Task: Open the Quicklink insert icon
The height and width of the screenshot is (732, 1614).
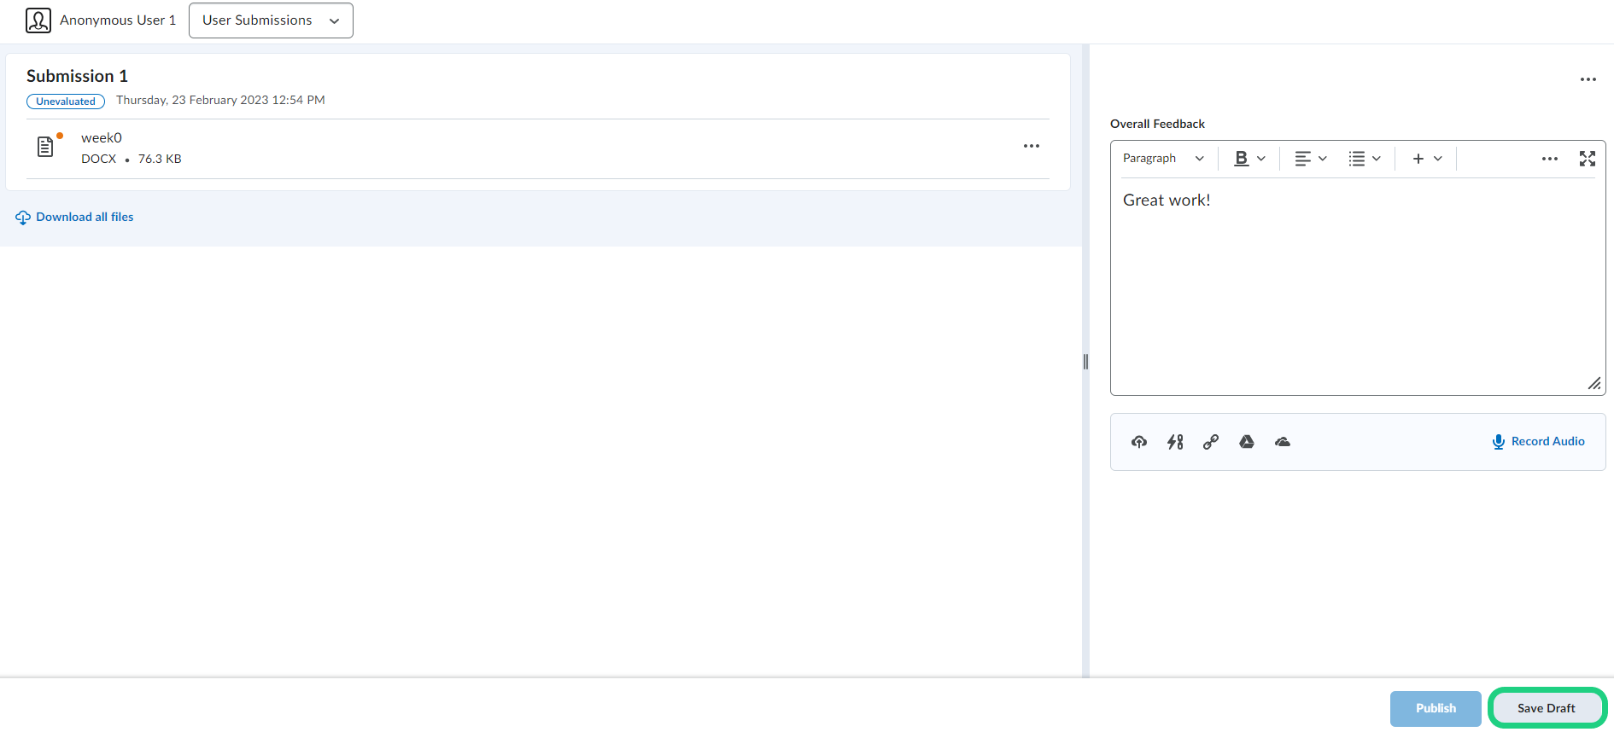Action: (x=1175, y=442)
